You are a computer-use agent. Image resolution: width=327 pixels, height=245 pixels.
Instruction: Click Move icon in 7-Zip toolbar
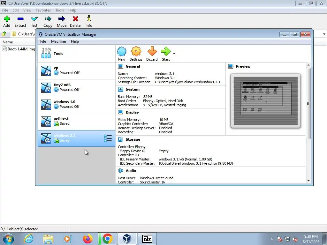(62, 21)
